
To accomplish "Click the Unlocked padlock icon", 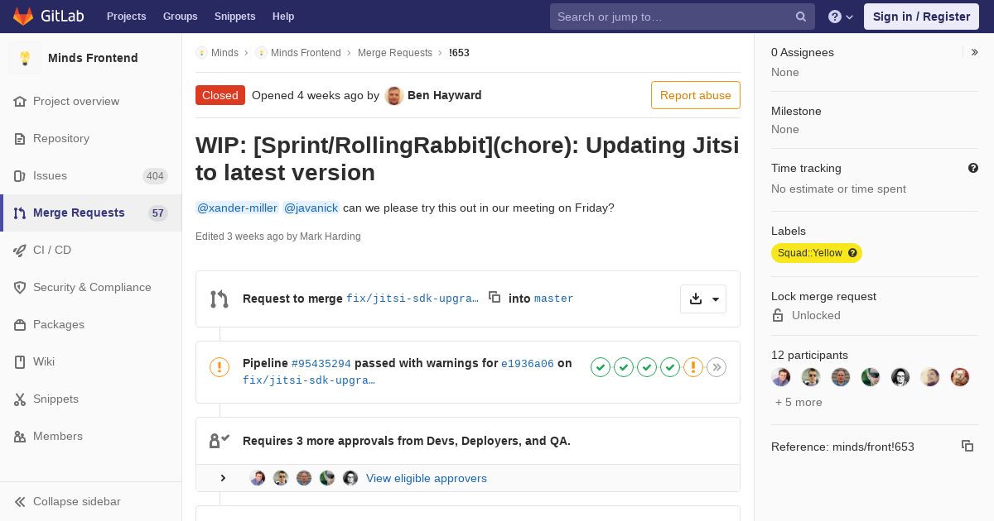I will [x=778, y=315].
